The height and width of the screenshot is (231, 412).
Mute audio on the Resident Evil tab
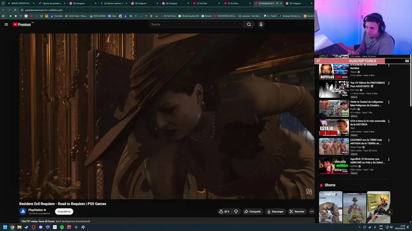coord(277,3)
